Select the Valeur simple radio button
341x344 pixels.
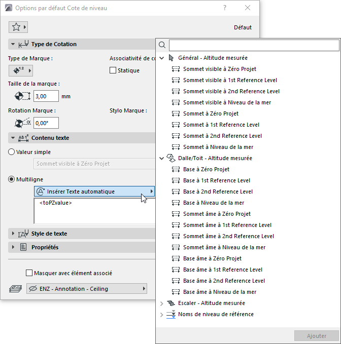click(12, 152)
